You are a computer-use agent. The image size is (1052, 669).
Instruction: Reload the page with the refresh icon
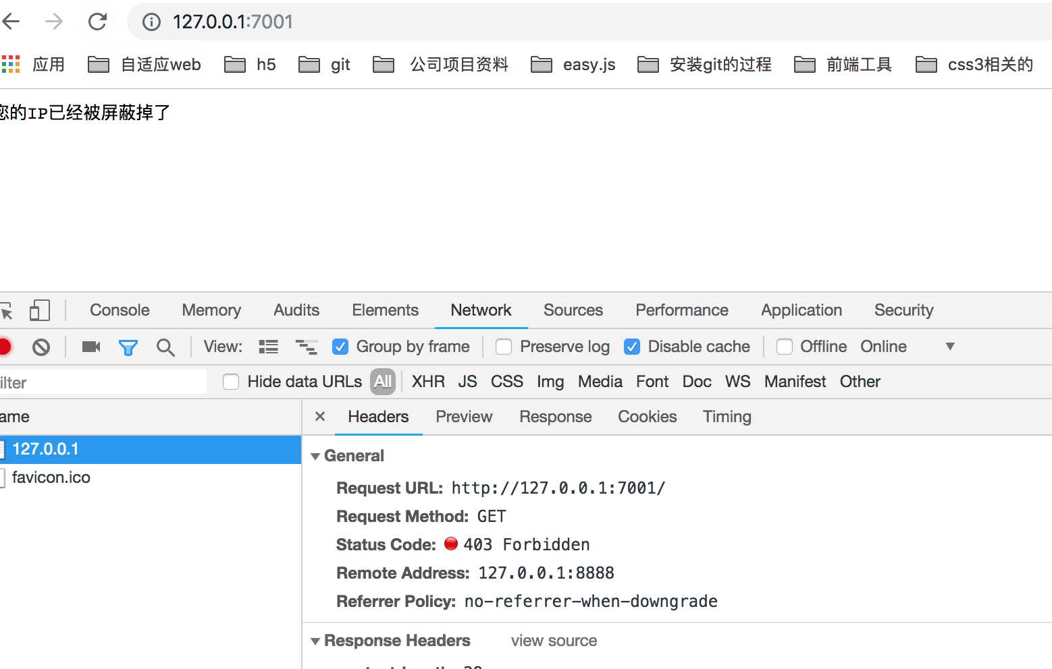(x=97, y=22)
